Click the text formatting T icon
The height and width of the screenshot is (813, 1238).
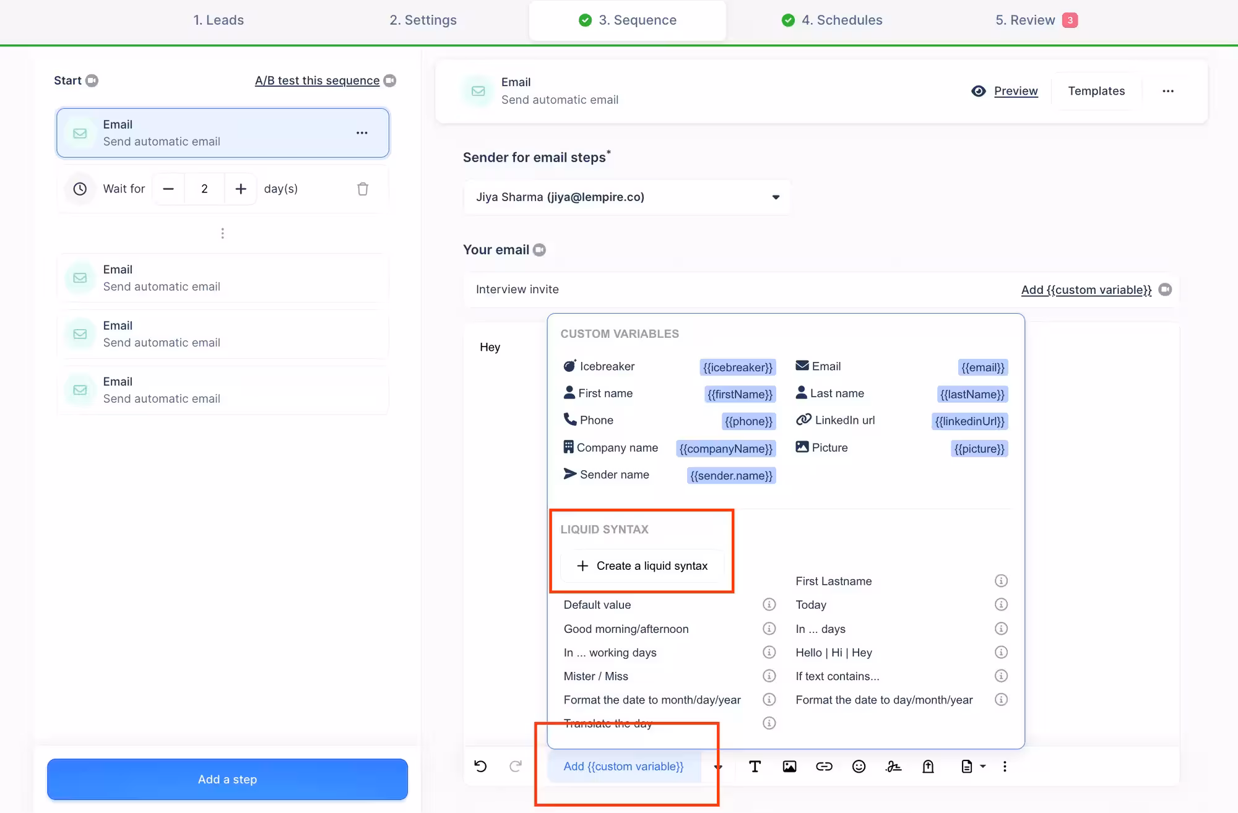755,767
